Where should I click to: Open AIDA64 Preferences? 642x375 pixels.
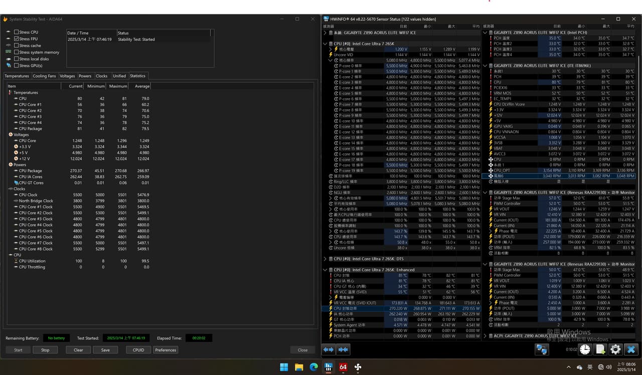coord(166,350)
